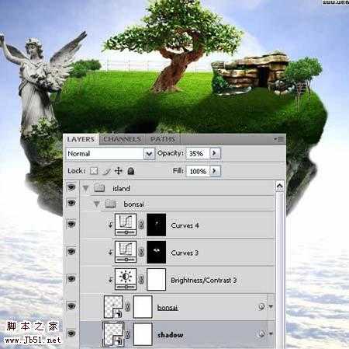Screen dimensions: 349x349
Task: Select the Curves 4 adjustment thumbnail
Action: [126, 225]
